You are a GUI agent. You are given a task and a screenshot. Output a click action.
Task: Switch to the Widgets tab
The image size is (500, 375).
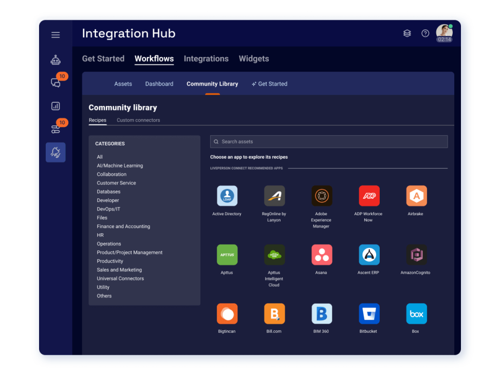pos(254,59)
